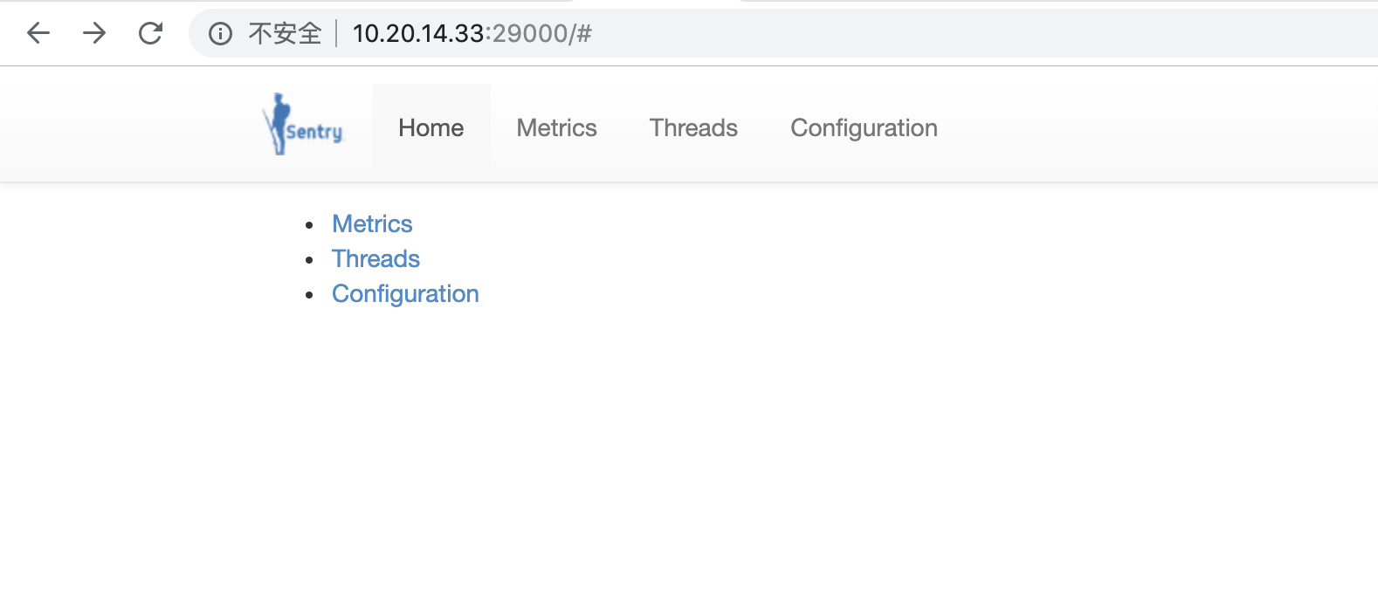The height and width of the screenshot is (597, 1378).
Task: Click the IP address 10.20.14.33 in URL
Action: pos(418,33)
